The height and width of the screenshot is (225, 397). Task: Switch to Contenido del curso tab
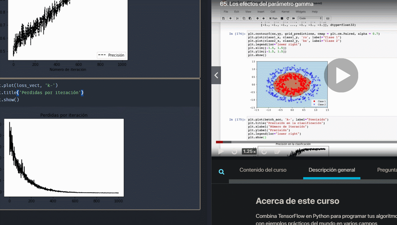click(x=263, y=170)
